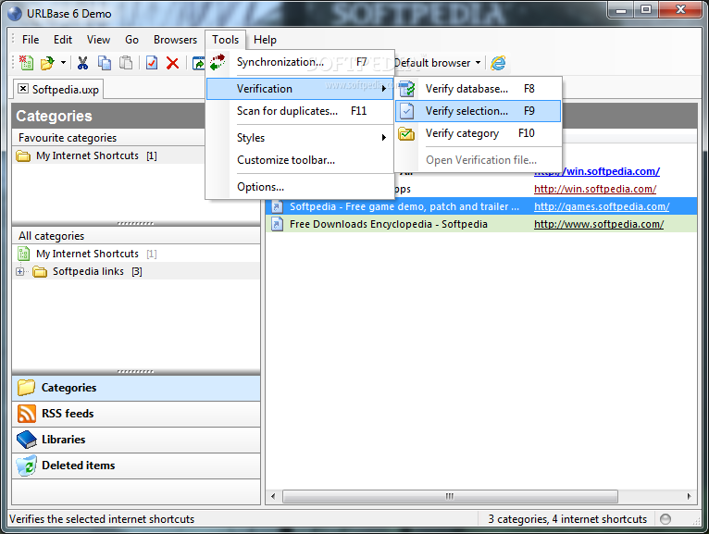Open the Help menu
The height and width of the screenshot is (534, 709).
[265, 40]
